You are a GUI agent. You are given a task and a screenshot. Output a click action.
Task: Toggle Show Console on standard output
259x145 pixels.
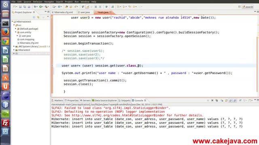point(231,100)
